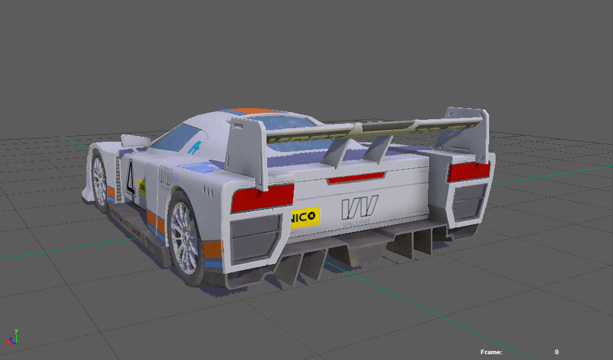Image resolution: width=613 pixels, height=360 pixels.
Task: Select the left red tail light
Action: tap(262, 198)
